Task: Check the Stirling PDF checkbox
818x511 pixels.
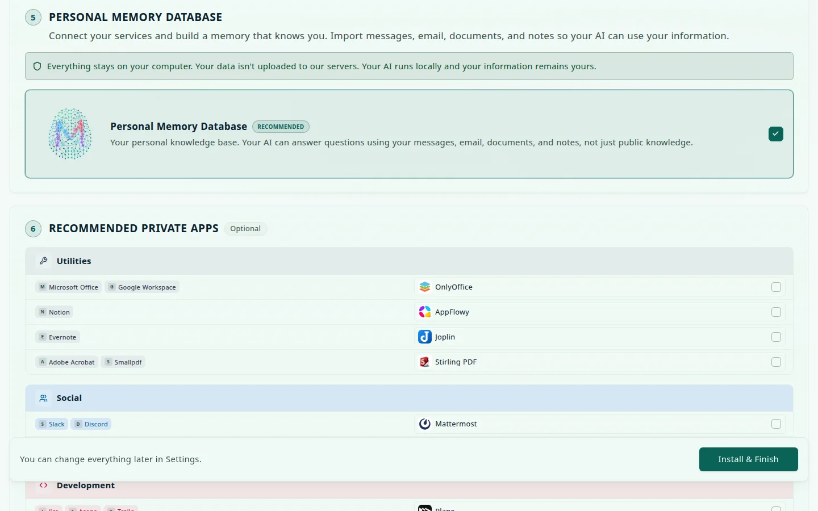Action: (777, 362)
